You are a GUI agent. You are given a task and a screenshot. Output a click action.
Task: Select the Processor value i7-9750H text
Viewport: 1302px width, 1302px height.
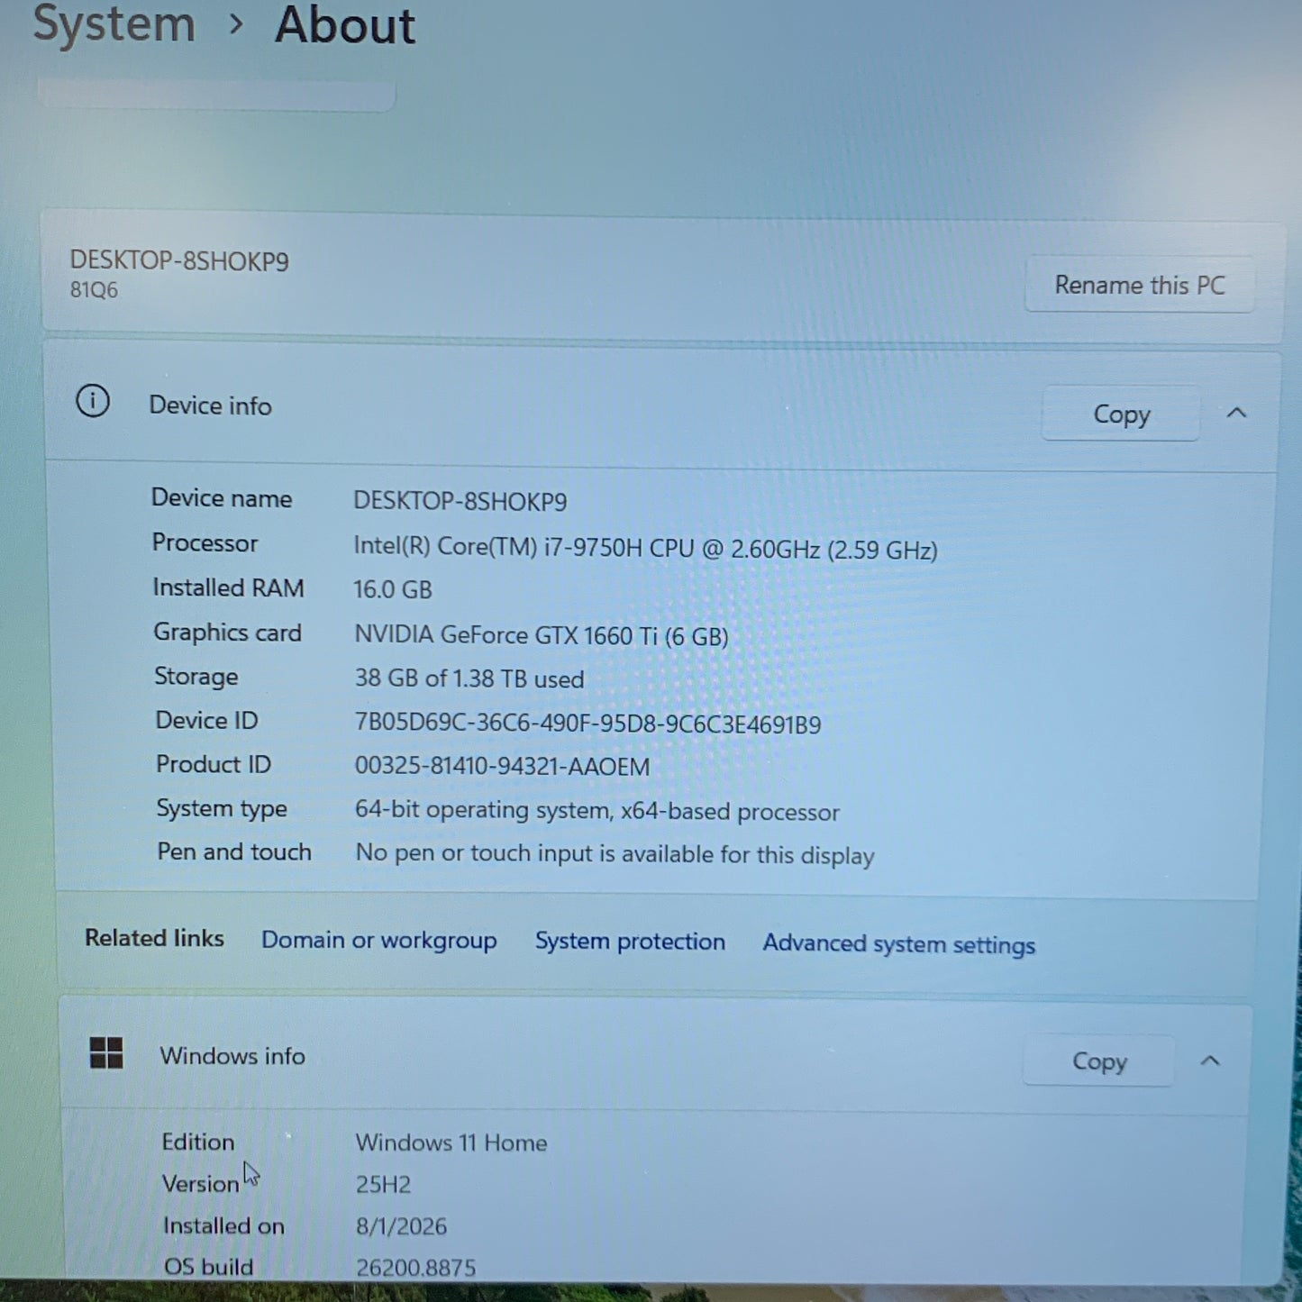pos(645,548)
